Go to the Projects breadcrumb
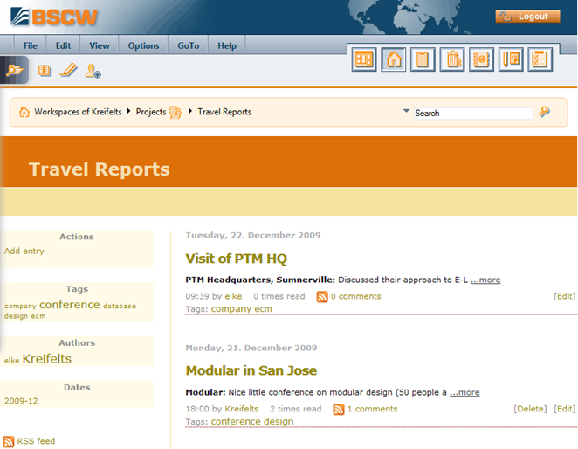Screen dimensions: 578x449 (151, 112)
